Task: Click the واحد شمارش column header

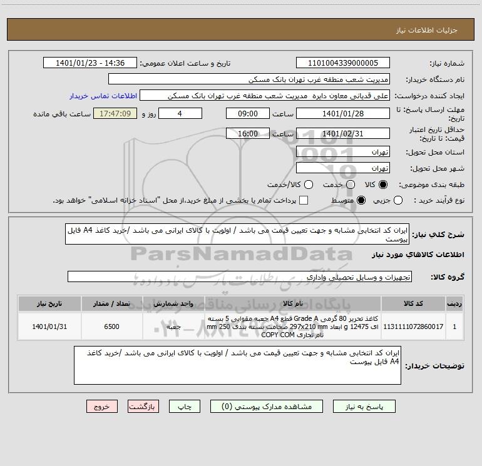Action: pyautogui.click(x=173, y=303)
